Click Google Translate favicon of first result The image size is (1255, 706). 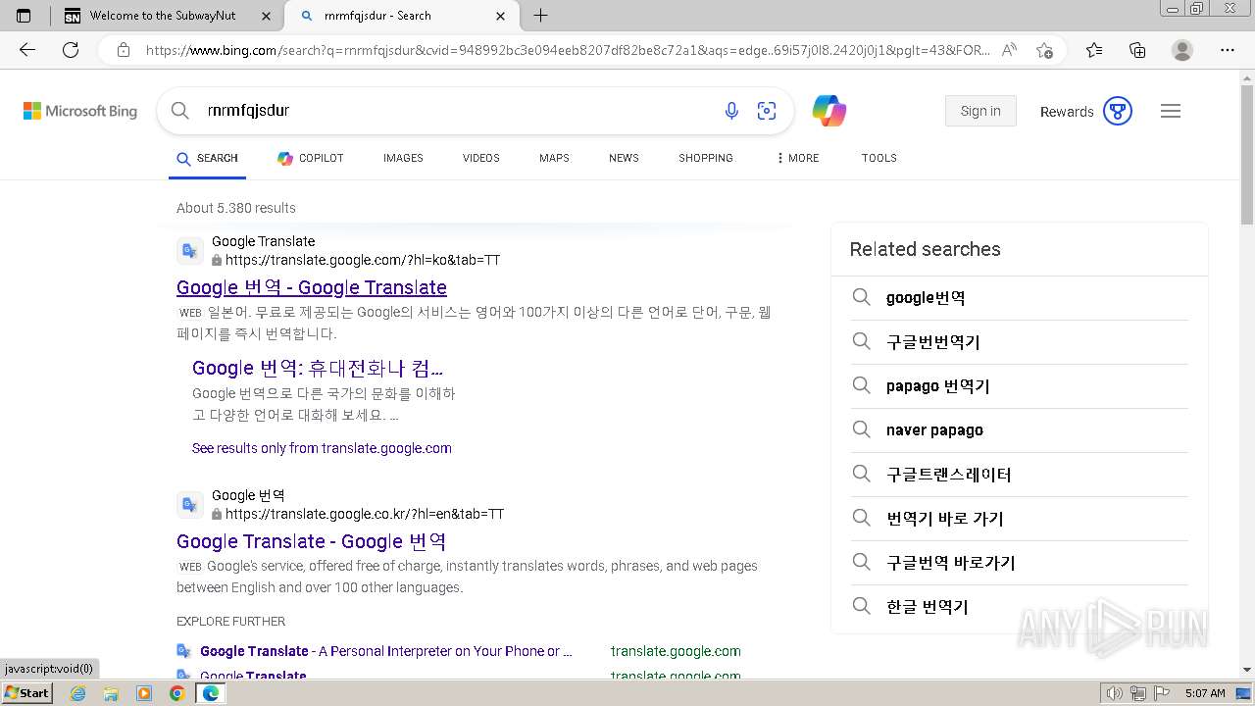[190, 251]
